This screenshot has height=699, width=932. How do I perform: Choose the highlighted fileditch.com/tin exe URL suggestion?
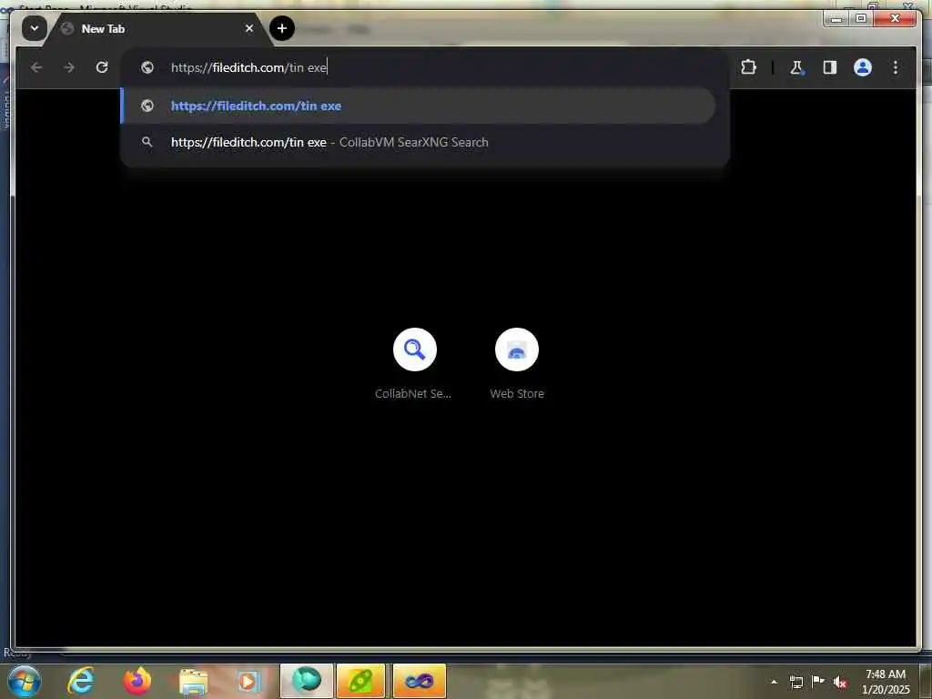pos(418,106)
